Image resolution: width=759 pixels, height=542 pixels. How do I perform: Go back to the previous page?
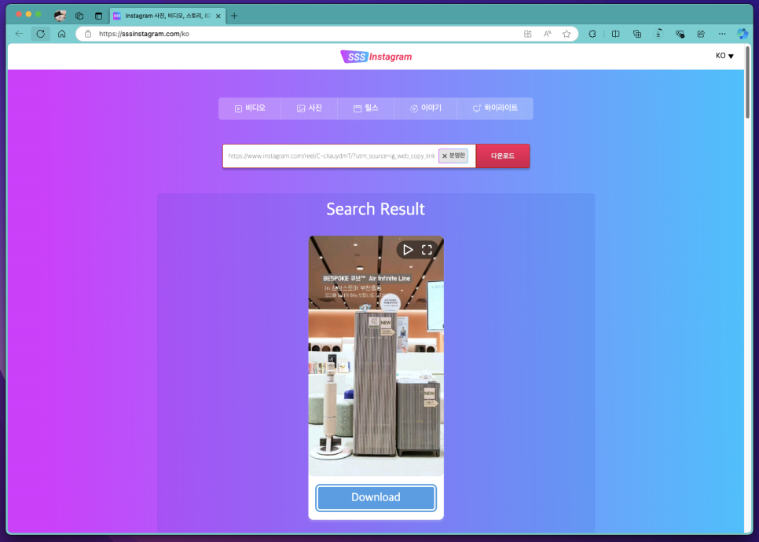pyautogui.click(x=20, y=34)
